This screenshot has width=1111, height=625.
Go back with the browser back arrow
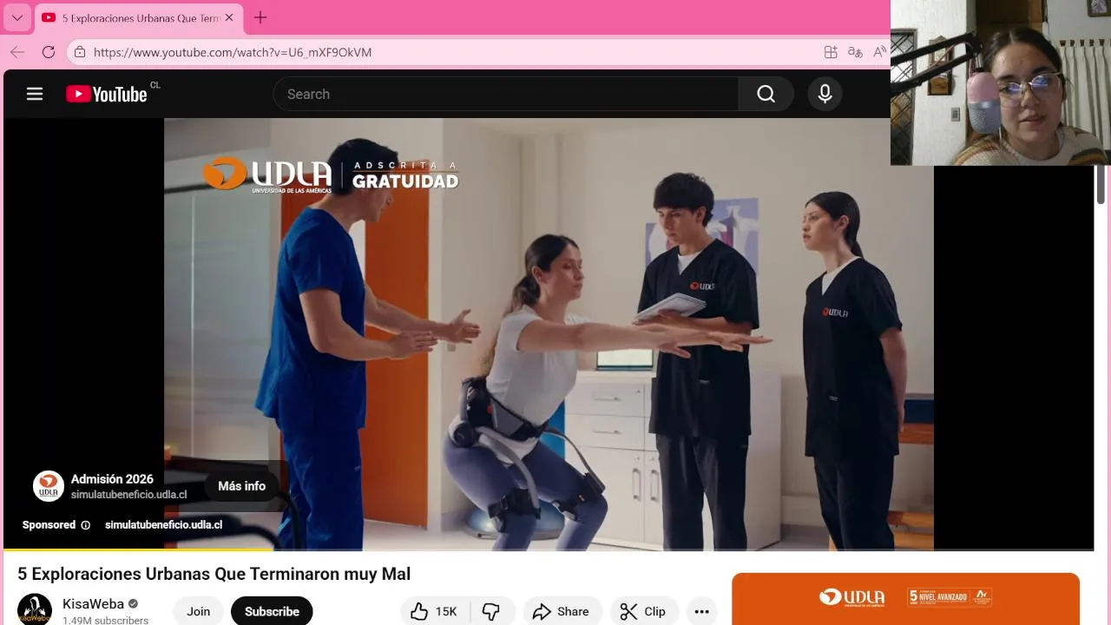click(x=17, y=52)
